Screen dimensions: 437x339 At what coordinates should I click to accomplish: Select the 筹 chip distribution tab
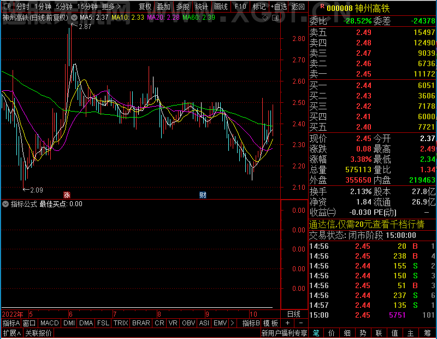tap(427, 333)
